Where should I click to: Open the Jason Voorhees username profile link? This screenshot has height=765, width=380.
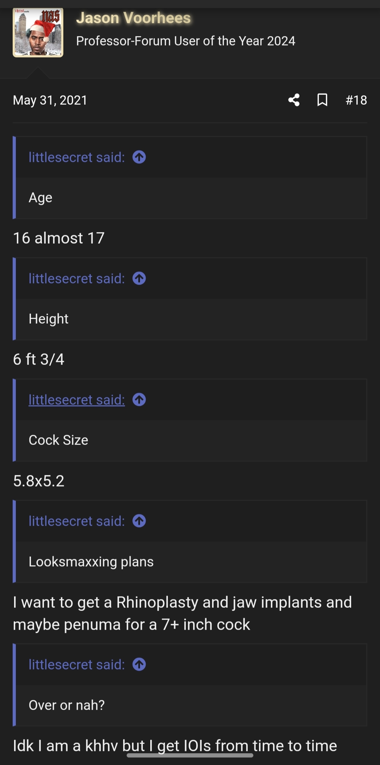[133, 18]
